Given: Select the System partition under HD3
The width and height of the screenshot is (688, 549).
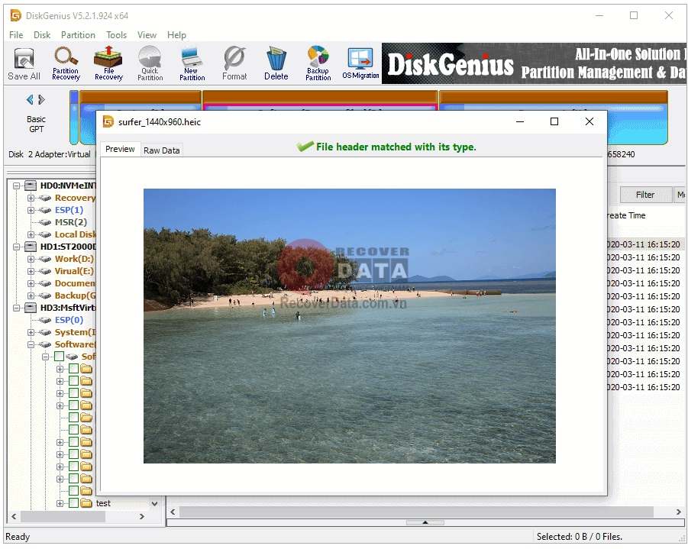Looking at the screenshot, I should coord(75,332).
